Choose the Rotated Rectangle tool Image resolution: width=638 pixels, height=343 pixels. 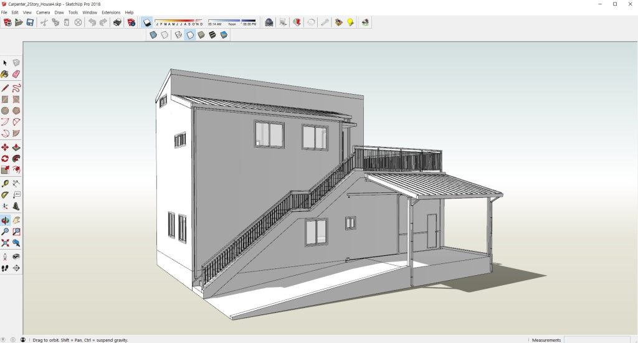[16, 100]
